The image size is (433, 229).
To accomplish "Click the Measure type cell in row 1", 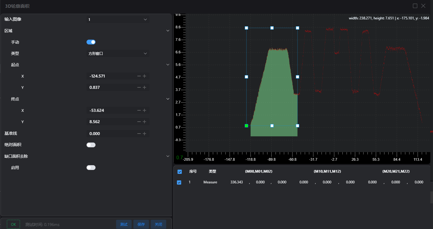I will point(210,182).
